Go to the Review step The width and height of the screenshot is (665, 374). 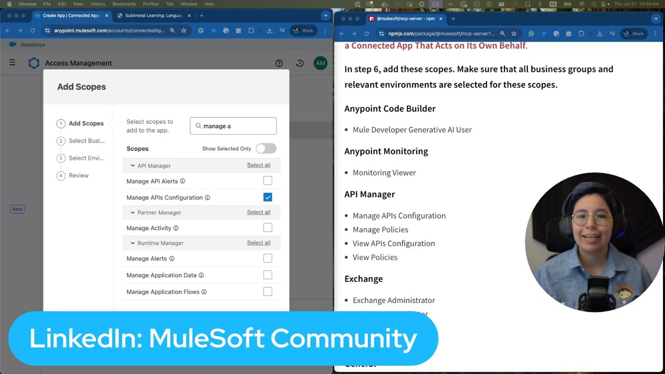(73, 176)
